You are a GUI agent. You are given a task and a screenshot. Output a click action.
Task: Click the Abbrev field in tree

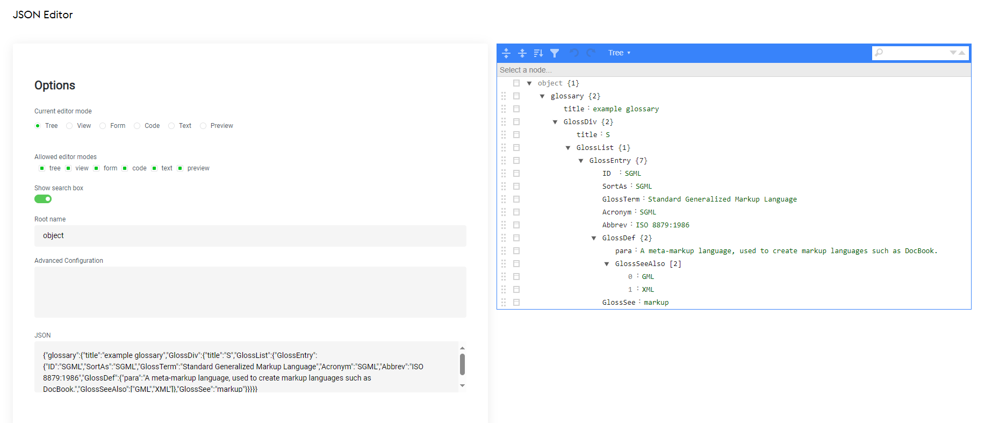click(x=614, y=225)
